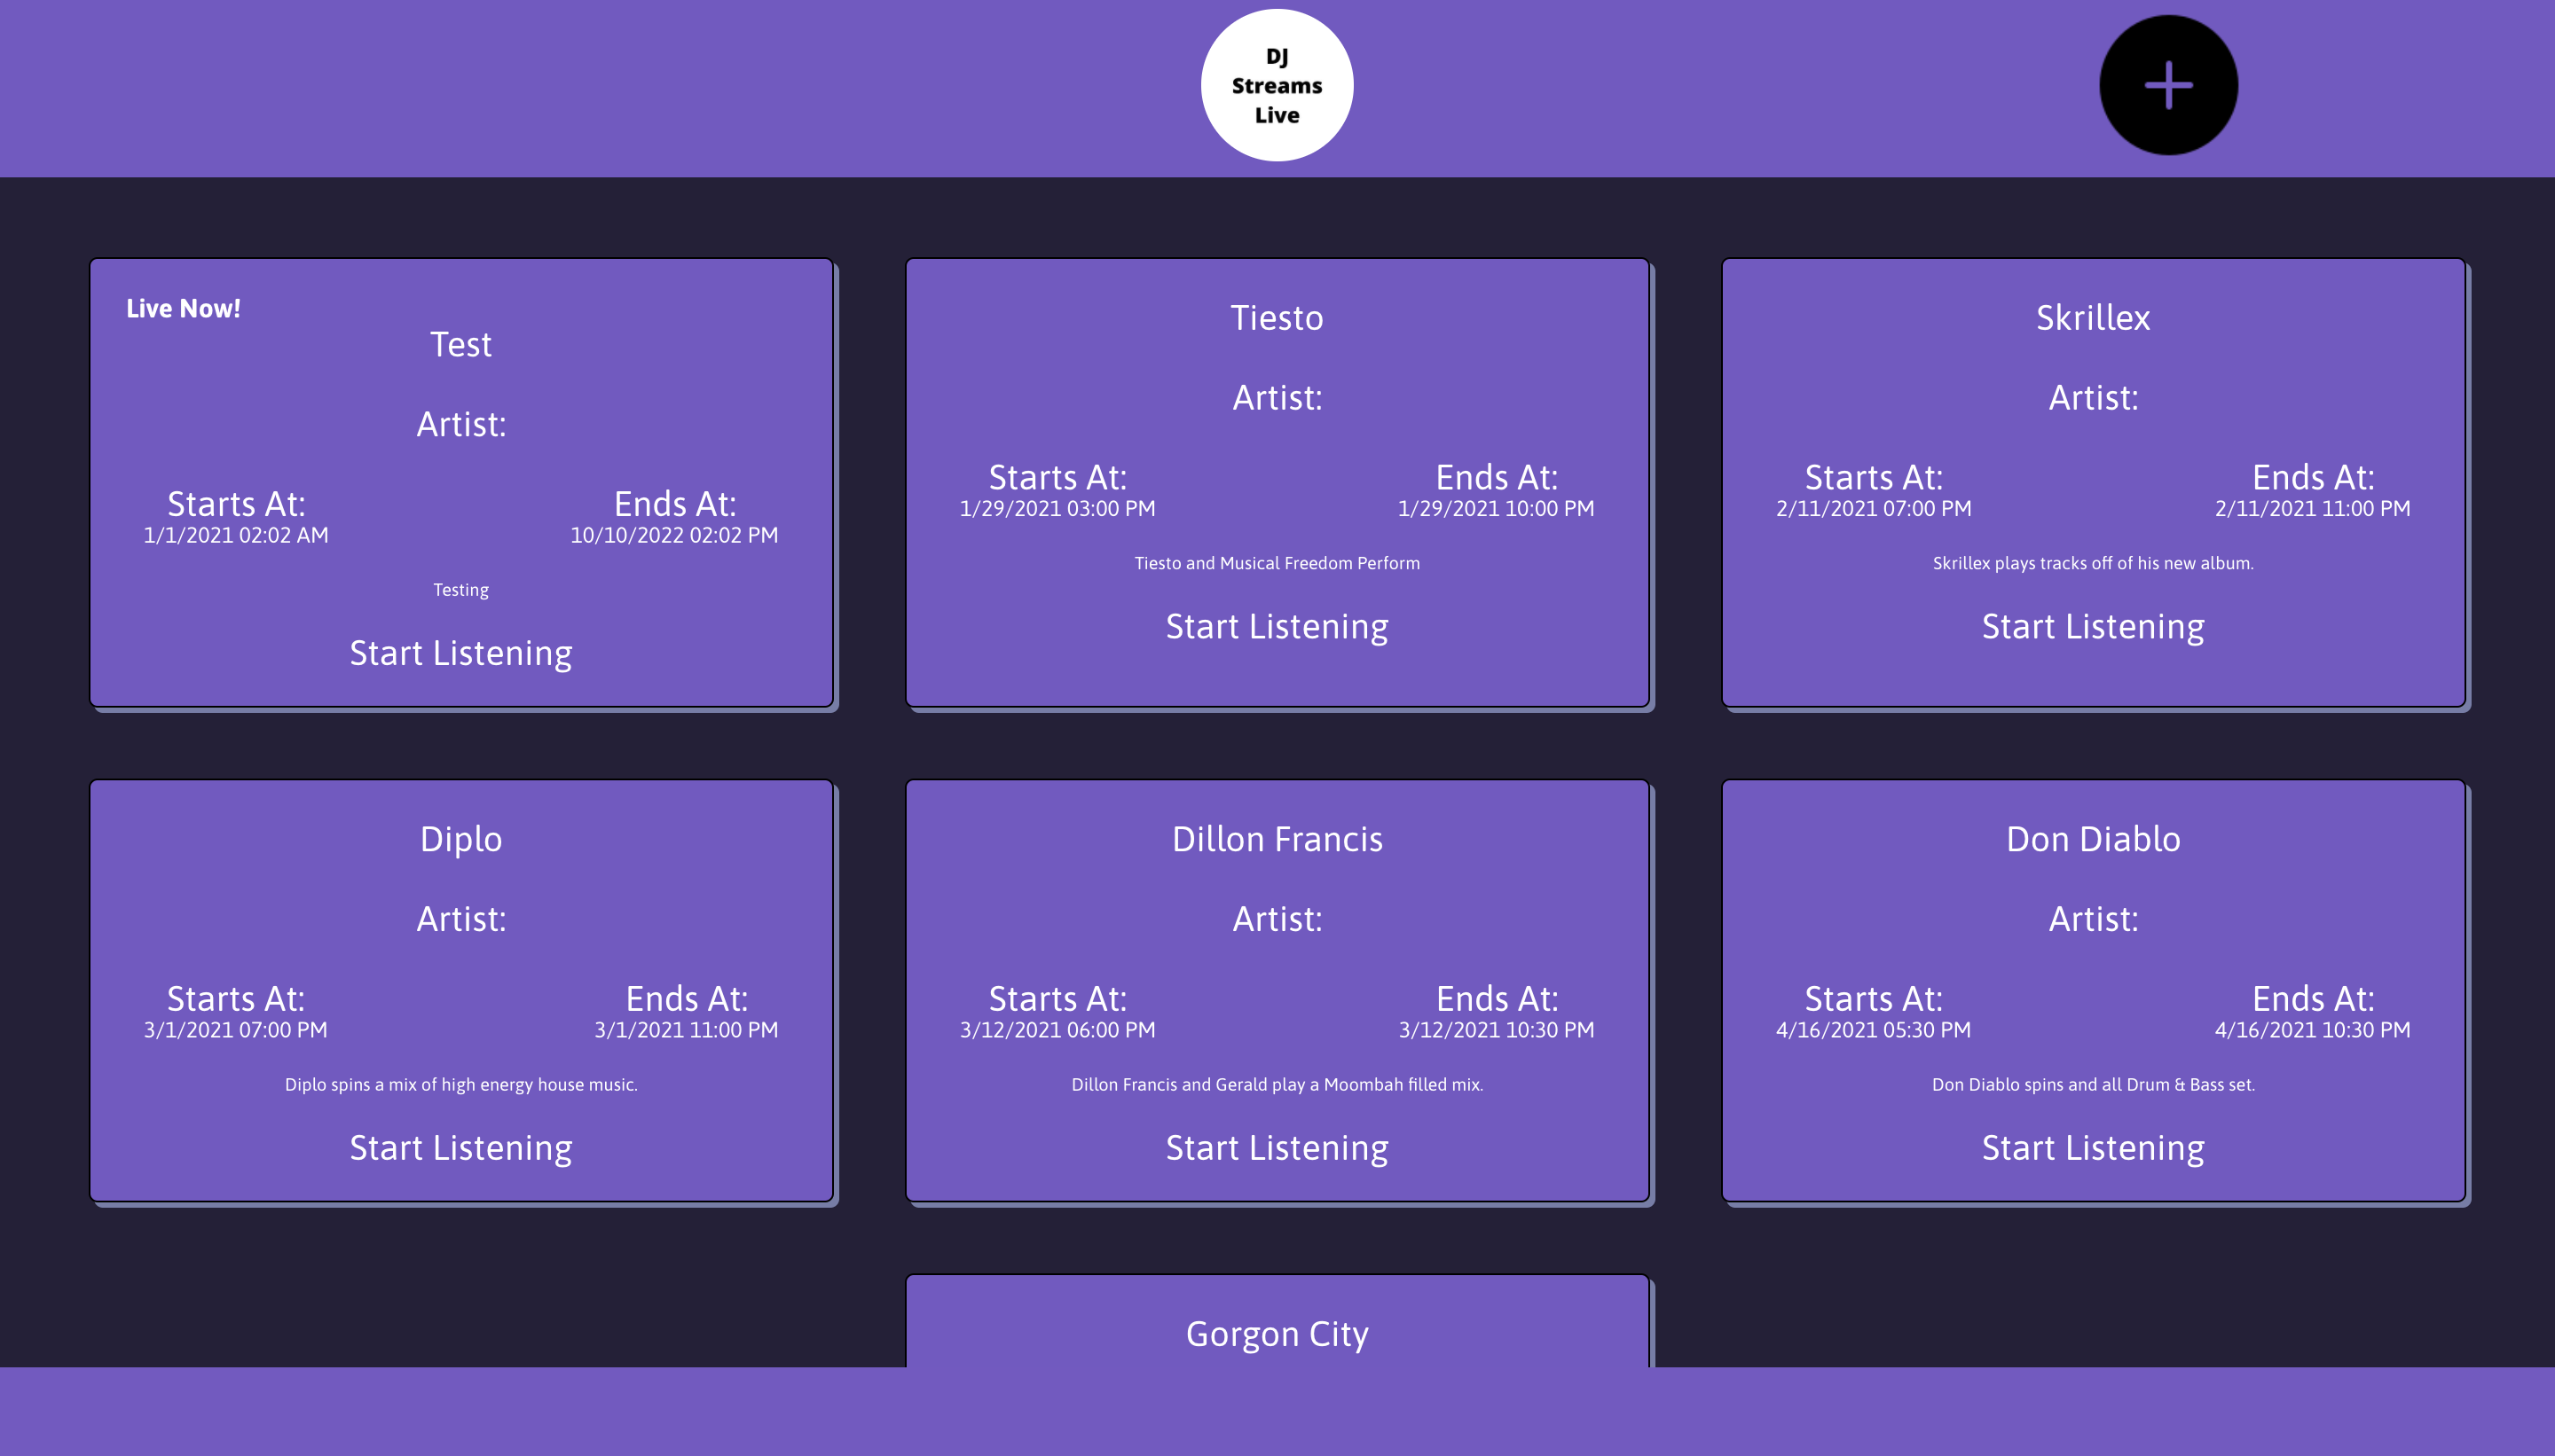Viewport: 2555px width, 1456px height.
Task: Click 'Don Diablo spins' description text
Action: coord(2093,1085)
